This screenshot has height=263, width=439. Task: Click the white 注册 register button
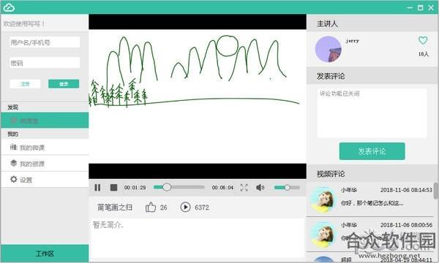[25, 84]
